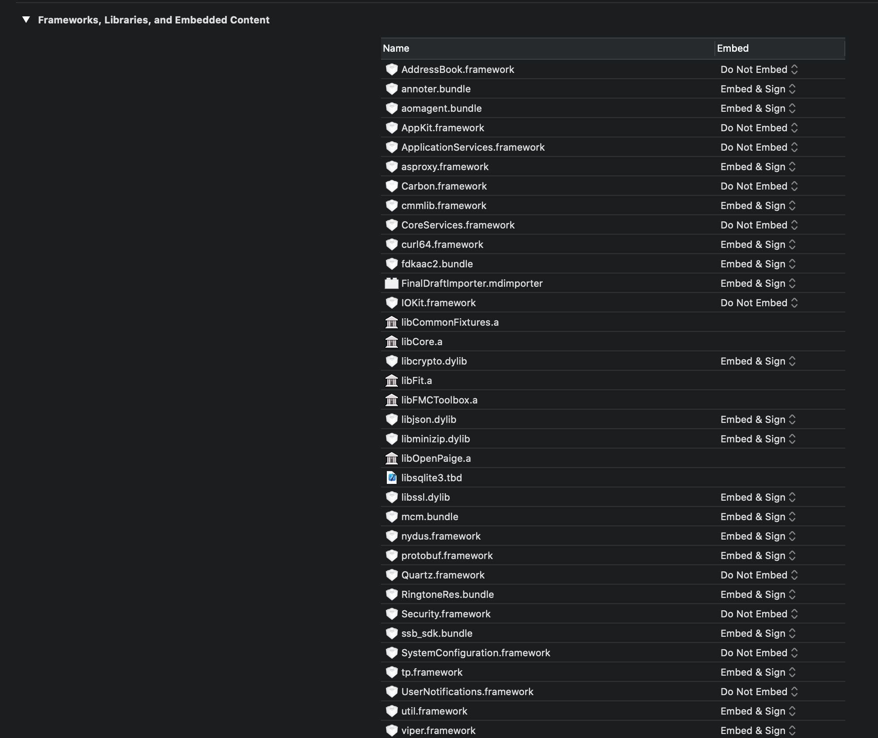Change embed setting for AppKit.framework
Viewport: 878px width, 738px height.
759,128
